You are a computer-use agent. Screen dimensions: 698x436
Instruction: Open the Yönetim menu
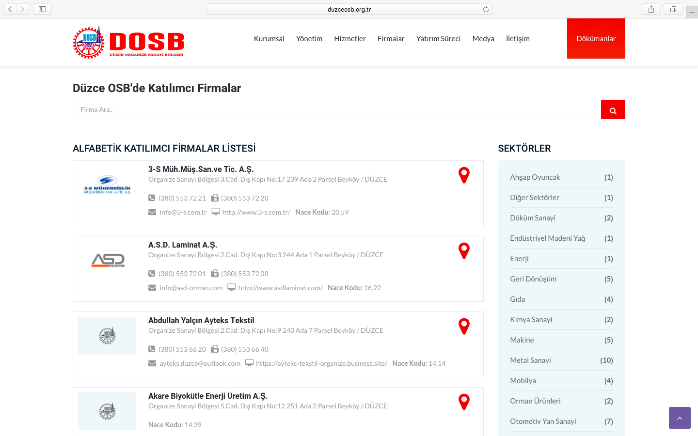(309, 39)
